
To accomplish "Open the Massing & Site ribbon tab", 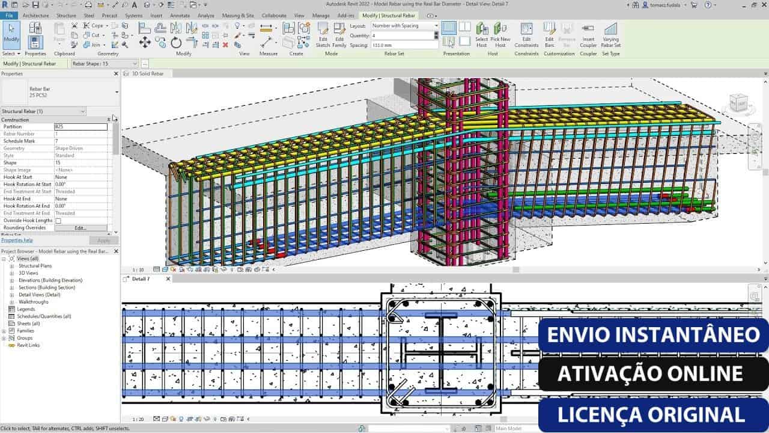I will [x=238, y=15].
